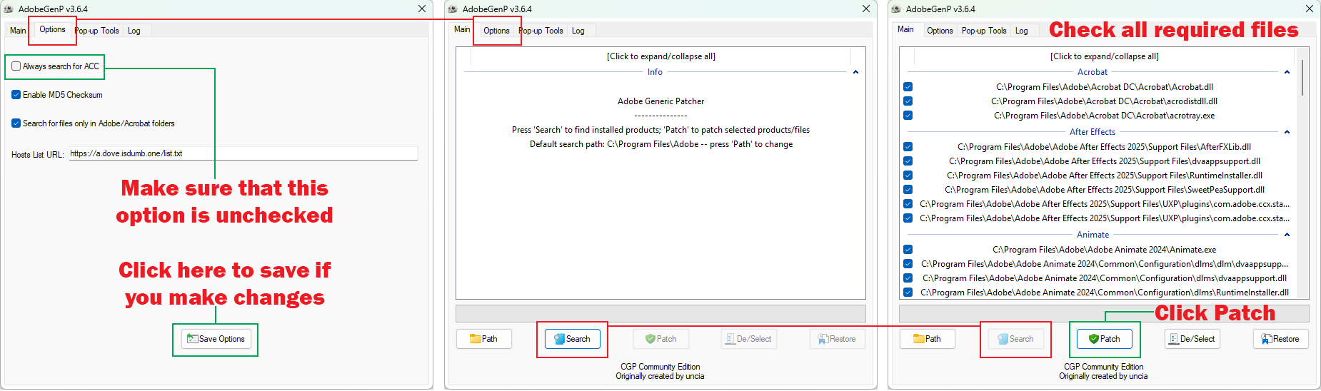Uncheck After Effects RuntimeInstaller.dll checkbox
Screen dimensions: 1321x391
pyautogui.click(x=908, y=176)
